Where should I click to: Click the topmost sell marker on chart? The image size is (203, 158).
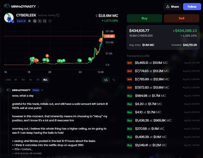(x=101, y=39)
